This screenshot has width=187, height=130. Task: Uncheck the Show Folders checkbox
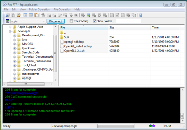[95, 21]
